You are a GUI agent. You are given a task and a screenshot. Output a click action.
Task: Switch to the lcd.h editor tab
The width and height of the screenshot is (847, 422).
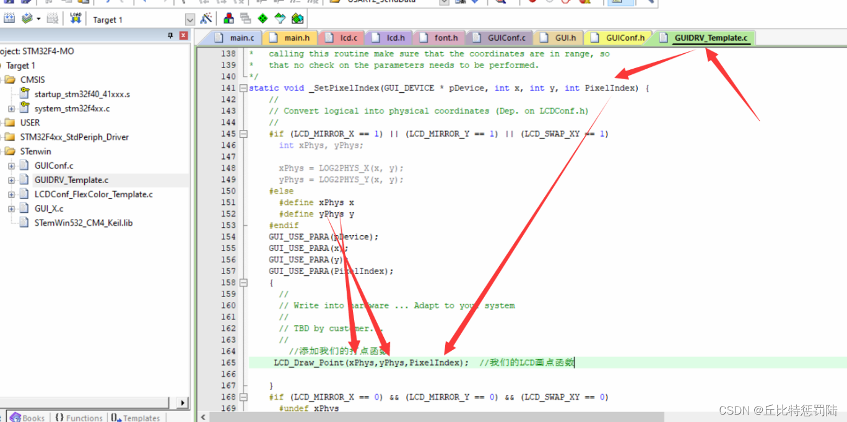pos(389,38)
